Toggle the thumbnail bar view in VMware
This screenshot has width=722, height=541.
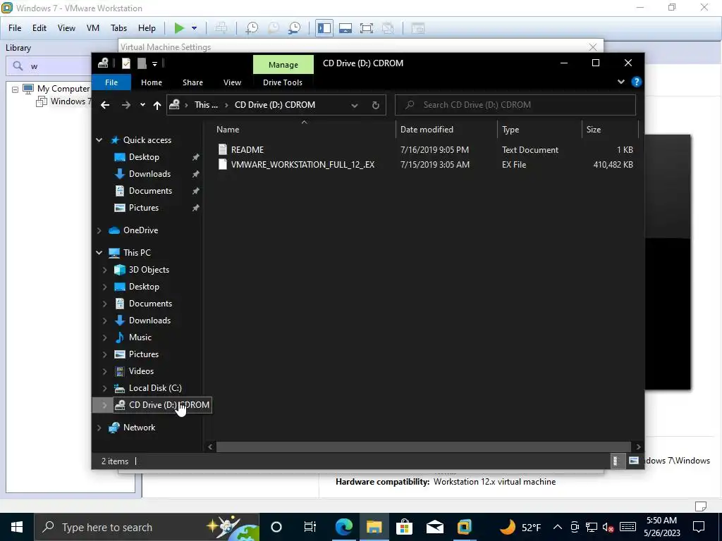(x=345, y=28)
